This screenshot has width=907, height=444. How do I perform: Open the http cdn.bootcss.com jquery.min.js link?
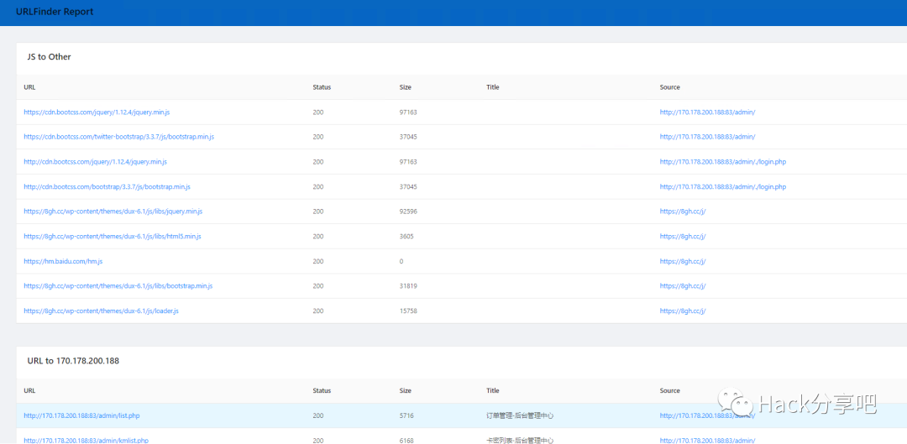[x=96, y=162]
